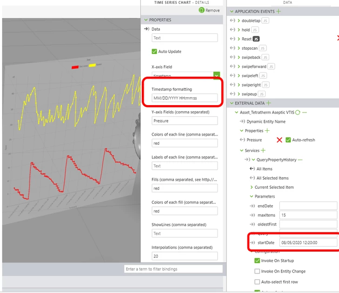Collapse the APPLICATION EVENTS section
This screenshot has width=339, height=293.
(232, 11)
